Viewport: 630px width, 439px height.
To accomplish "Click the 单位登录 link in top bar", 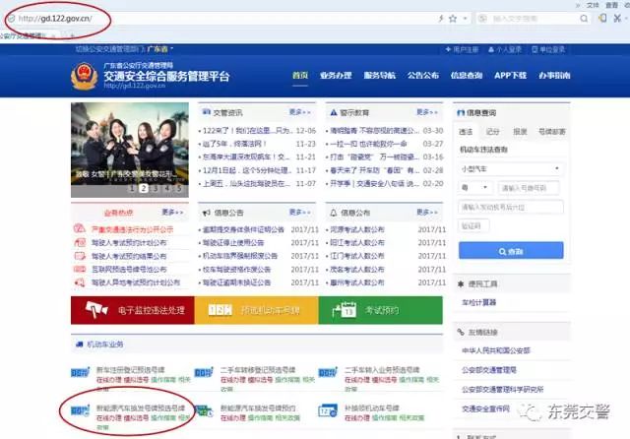I will pyautogui.click(x=548, y=49).
